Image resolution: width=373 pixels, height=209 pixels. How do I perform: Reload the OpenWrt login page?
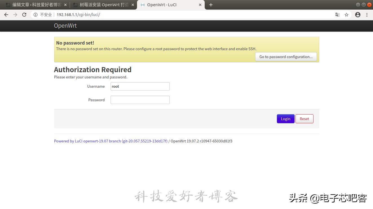[24, 15]
